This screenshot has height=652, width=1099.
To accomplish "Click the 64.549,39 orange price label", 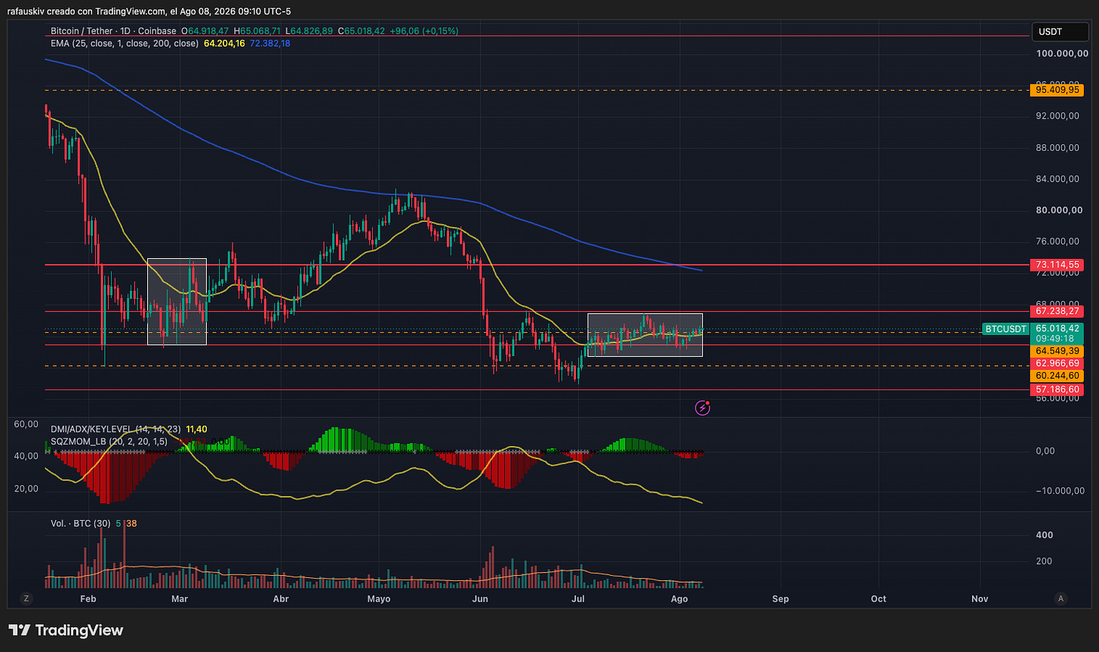I will pos(1057,351).
